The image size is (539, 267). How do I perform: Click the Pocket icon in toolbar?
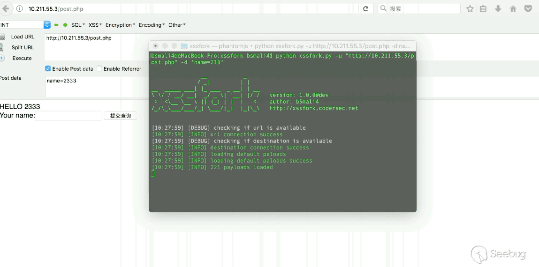(x=528, y=8)
